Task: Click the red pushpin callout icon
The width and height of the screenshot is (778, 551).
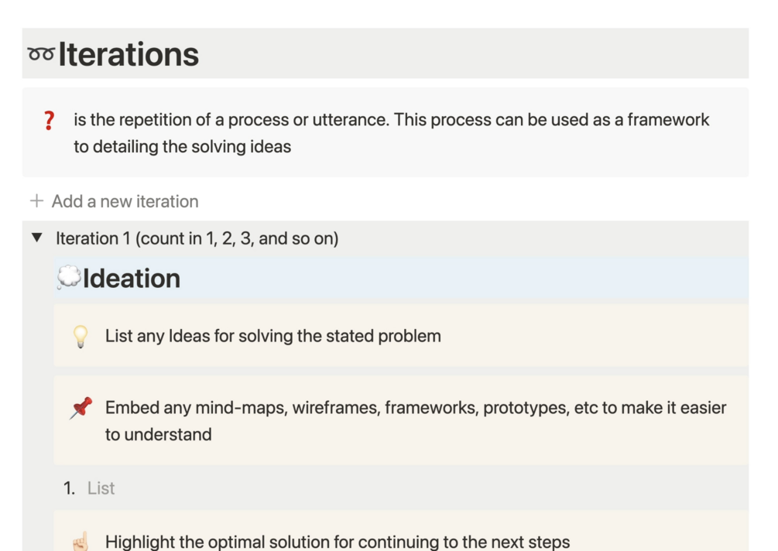Action: tap(81, 408)
